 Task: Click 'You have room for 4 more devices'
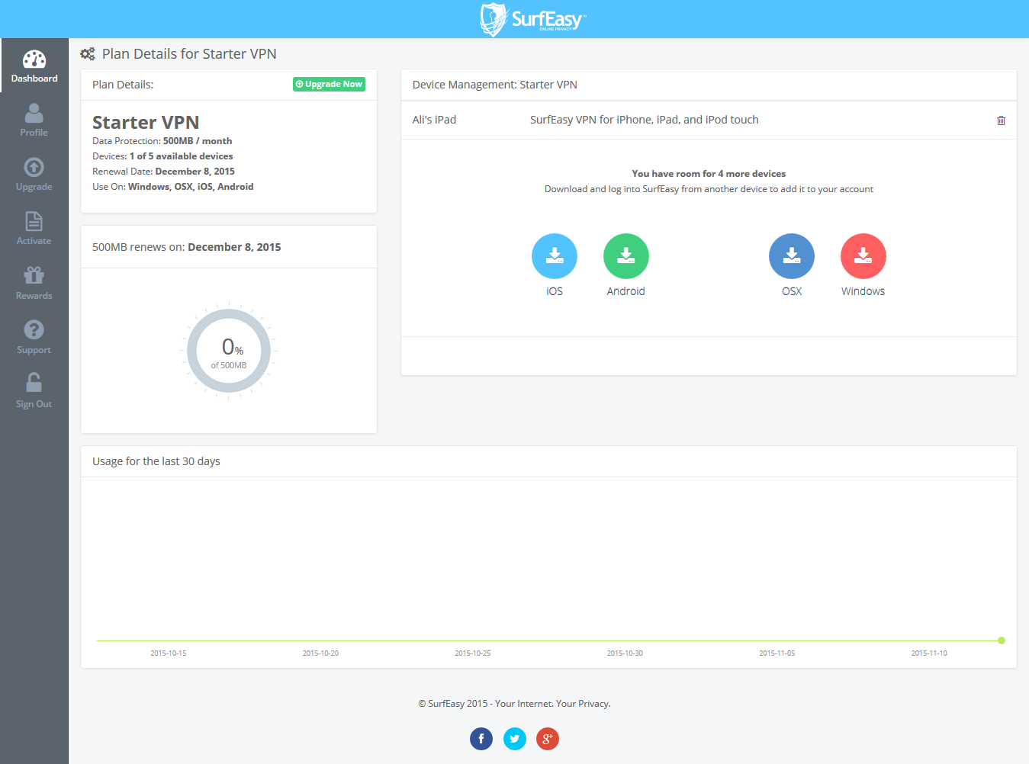pyautogui.click(x=709, y=174)
